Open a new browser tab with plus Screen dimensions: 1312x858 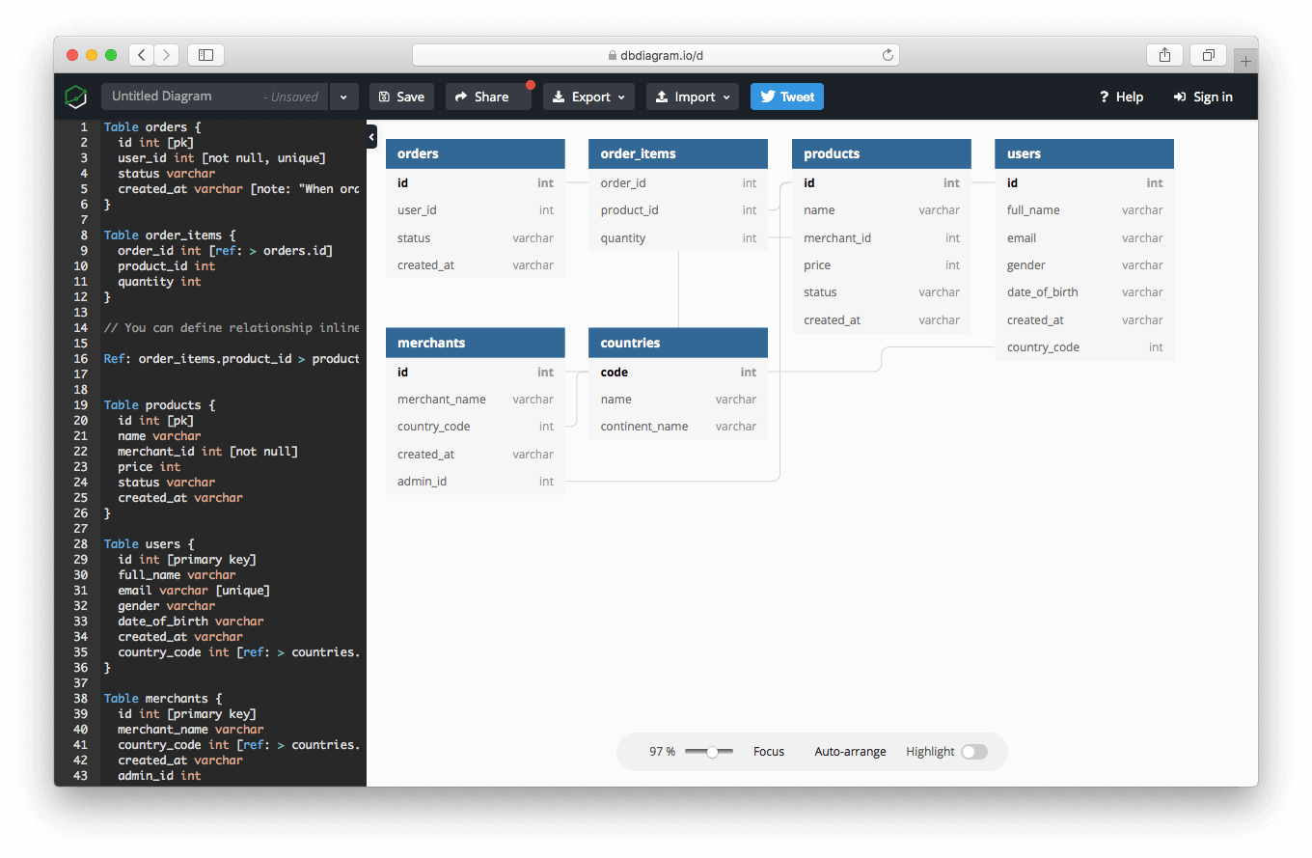click(1245, 61)
